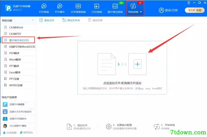This screenshot has height=137, width=207.
Task: Open 官网地址 website link
Action: point(26,132)
